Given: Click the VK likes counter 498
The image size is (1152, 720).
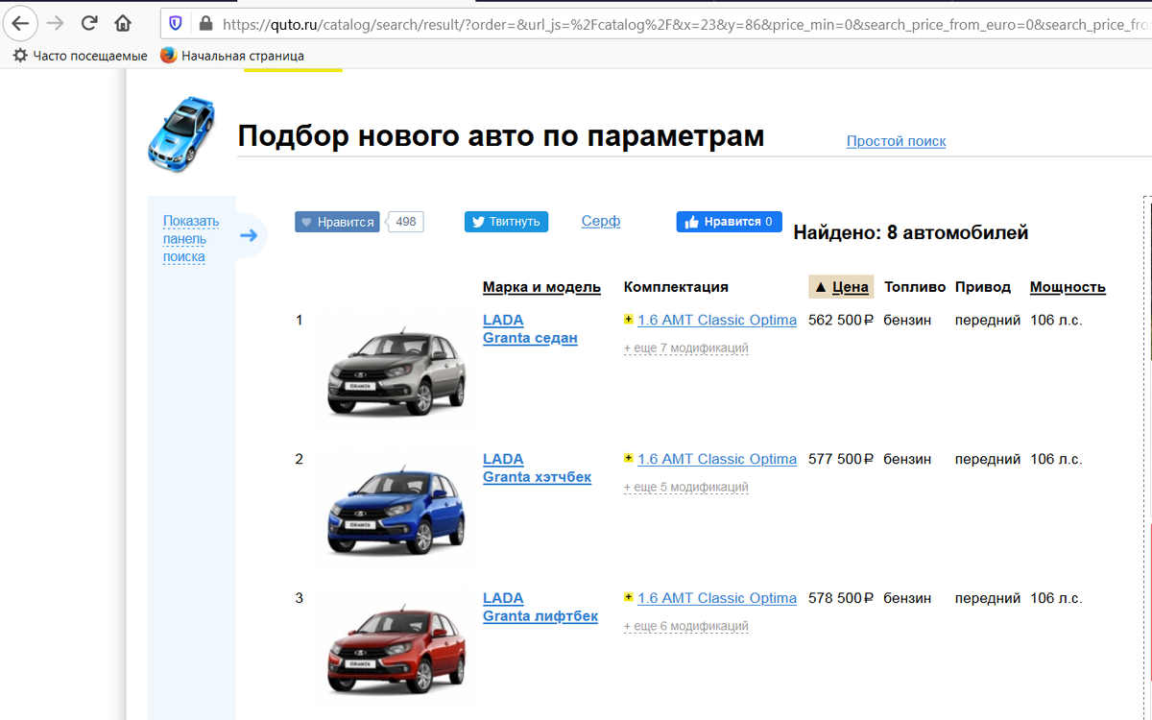Looking at the screenshot, I should (x=405, y=222).
